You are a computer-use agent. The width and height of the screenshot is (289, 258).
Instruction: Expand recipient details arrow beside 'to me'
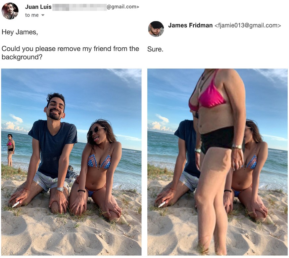[x=43, y=15]
